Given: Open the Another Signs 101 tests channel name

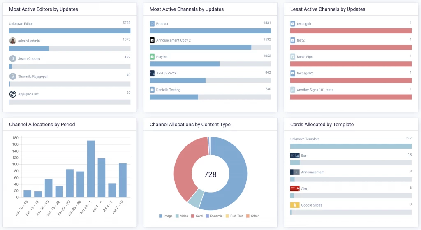Looking at the screenshot, I should (316, 90).
